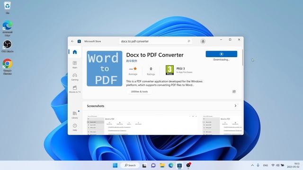Click the Wi-Fi network tray icon
The width and height of the screenshot is (303, 170).
click(x=273, y=165)
